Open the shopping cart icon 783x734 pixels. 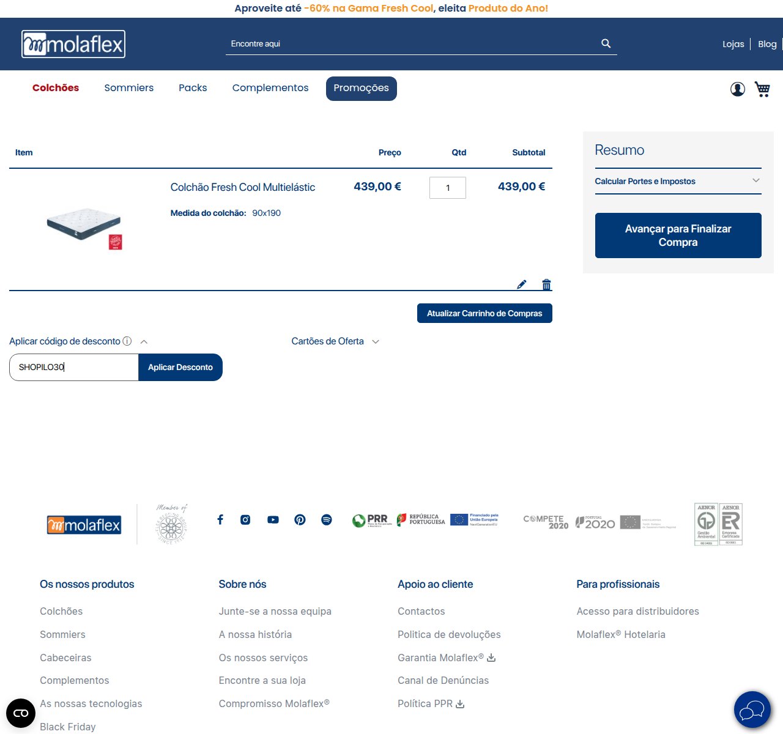click(762, 89)
